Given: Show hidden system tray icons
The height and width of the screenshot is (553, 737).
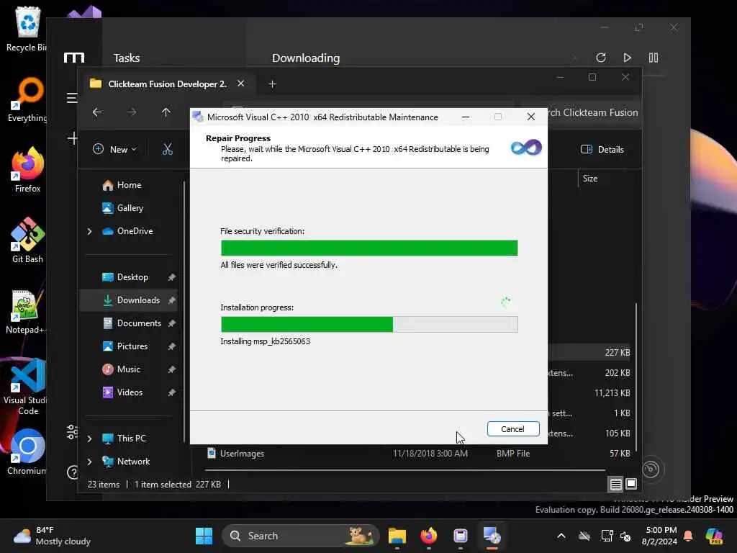Looking at the screenshot, I should click(561, 536).
